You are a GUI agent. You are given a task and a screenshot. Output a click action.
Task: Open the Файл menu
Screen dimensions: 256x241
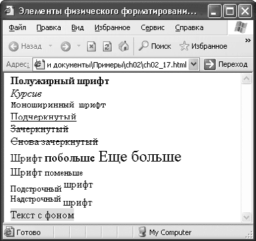17,27
